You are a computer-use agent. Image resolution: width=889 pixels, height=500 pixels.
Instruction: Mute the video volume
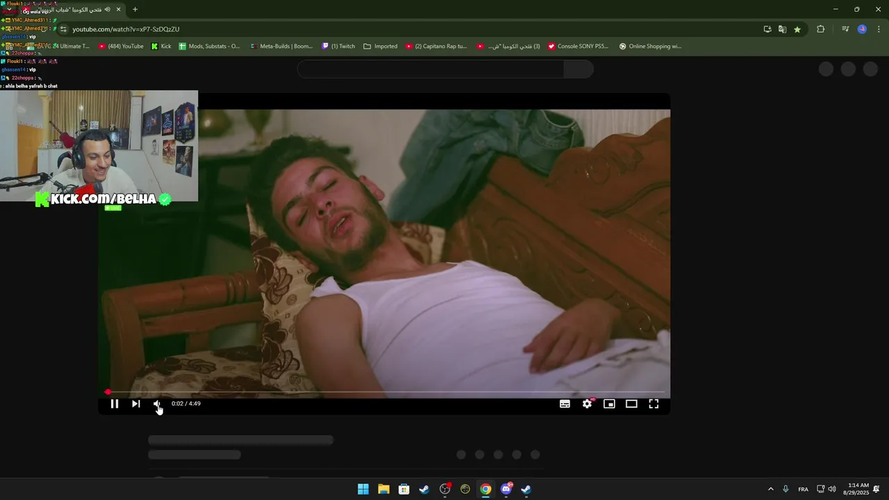(157, 403)
